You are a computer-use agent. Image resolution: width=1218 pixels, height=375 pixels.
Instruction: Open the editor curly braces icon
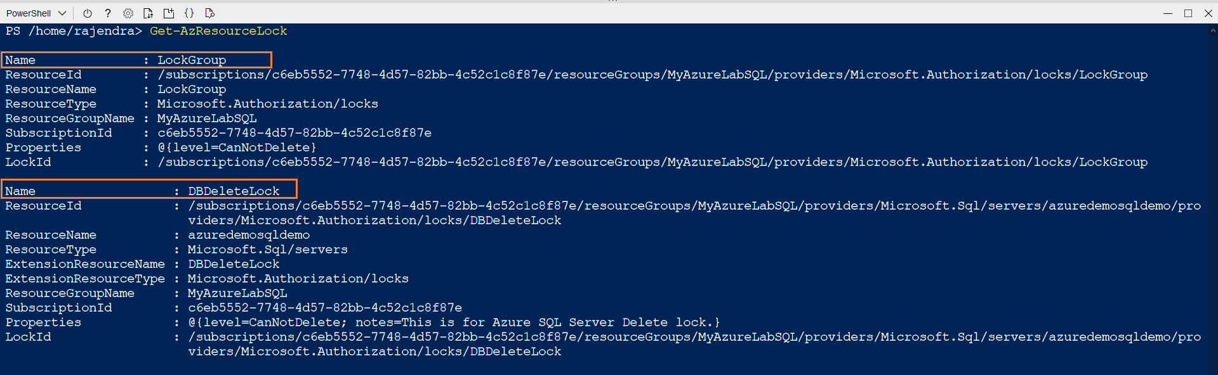pyautogui.click(x=189, y=13)
